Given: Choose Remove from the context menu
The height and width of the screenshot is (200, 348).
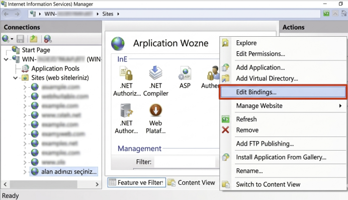Looking at the screenshot, I should 247,130.
